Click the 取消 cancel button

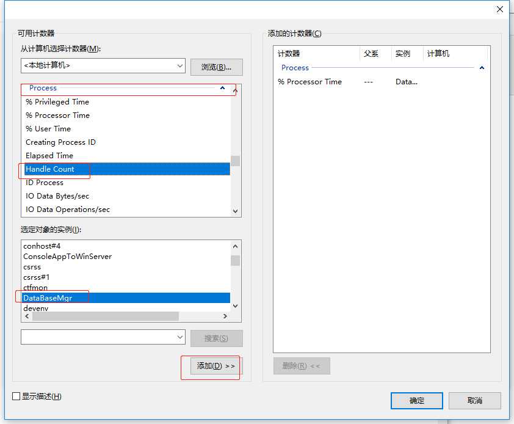click(x=475, y=401)
